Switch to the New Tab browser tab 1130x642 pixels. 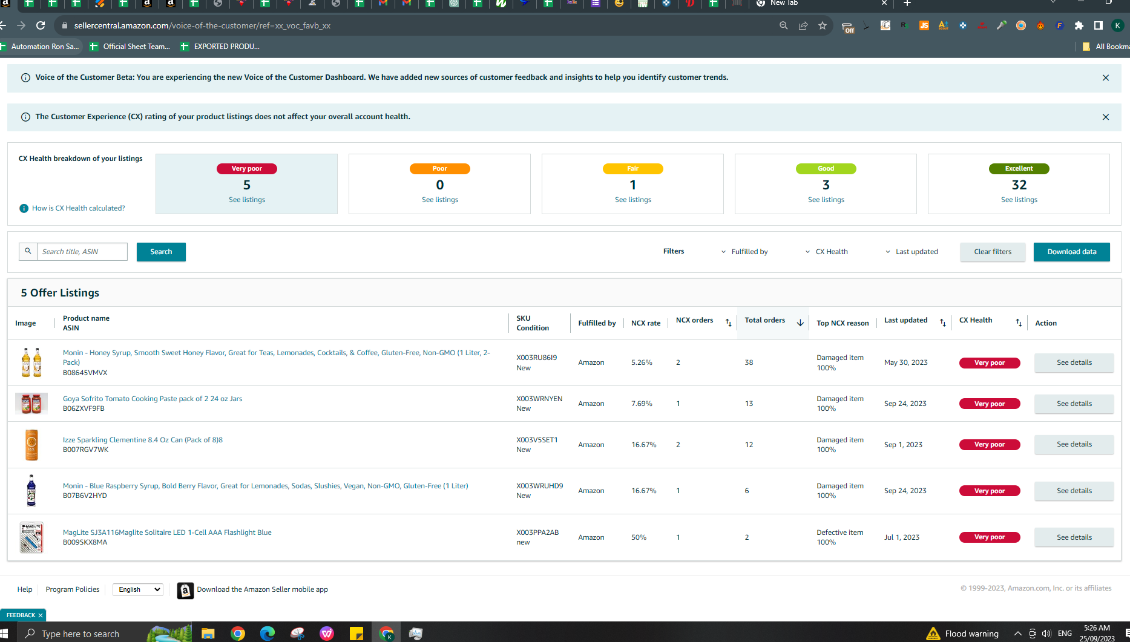[821, 4]
